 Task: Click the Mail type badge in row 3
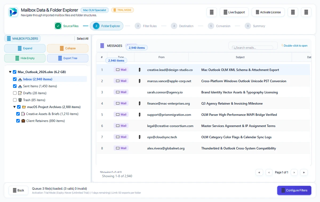[x=121, y=92]
